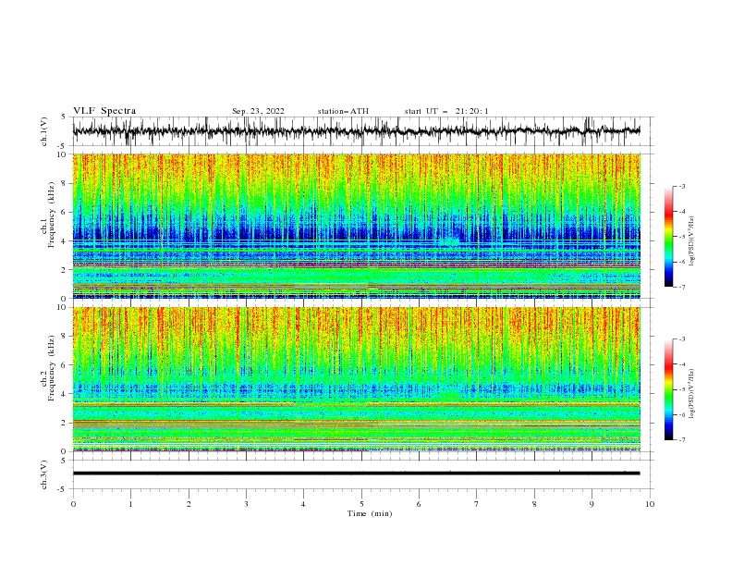Click the time axis tick label '10'
The image size is (732, 566).
650,504
